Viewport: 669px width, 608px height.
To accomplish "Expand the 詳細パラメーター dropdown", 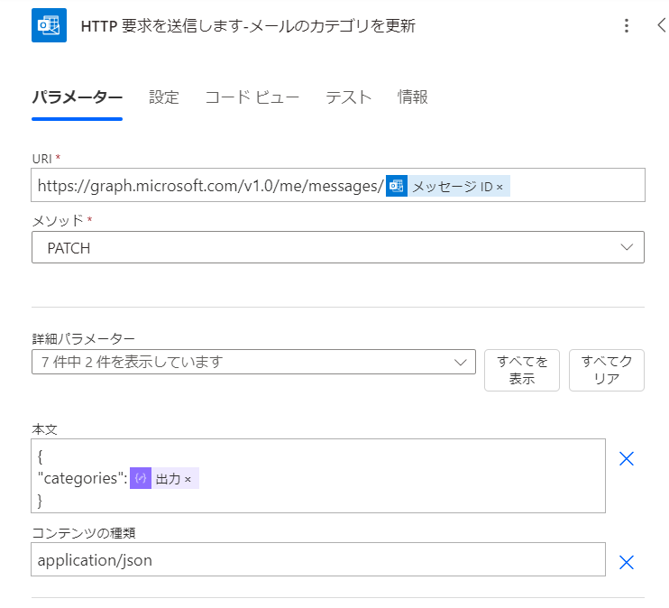I will [x=253, y=362].
